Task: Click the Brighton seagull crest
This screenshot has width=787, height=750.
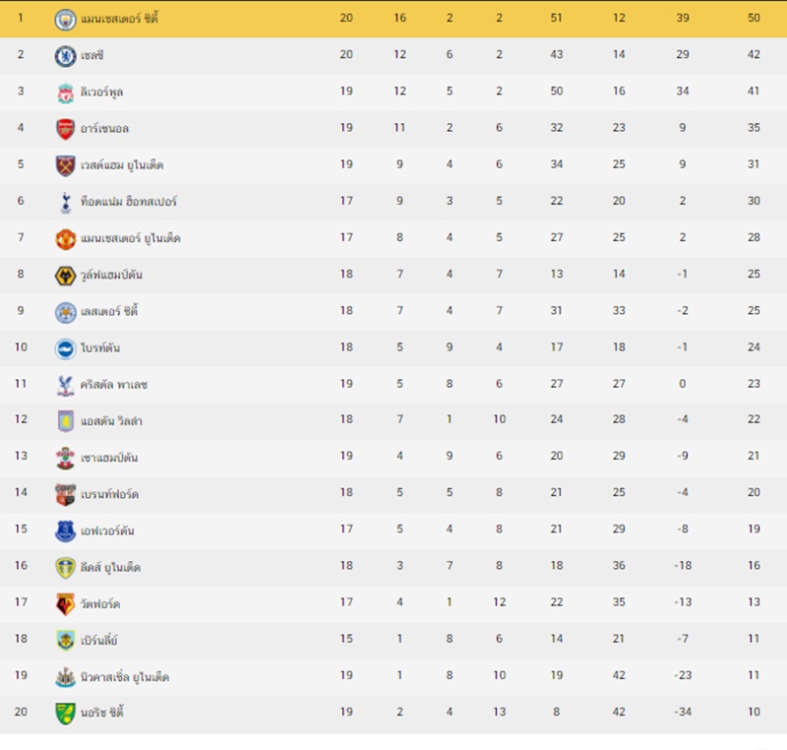Action: (65, 348)
